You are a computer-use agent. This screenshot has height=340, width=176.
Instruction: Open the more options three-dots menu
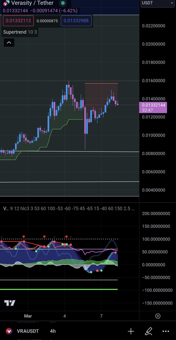[166, 331]
